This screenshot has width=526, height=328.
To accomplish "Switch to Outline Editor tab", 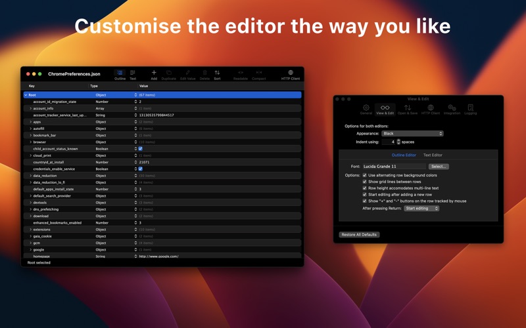I will [x=404, y=155].
